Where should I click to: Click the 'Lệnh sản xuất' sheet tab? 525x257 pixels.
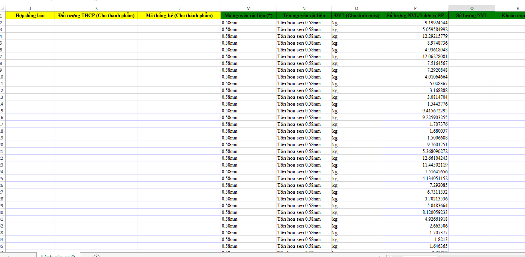pos(58,255)
